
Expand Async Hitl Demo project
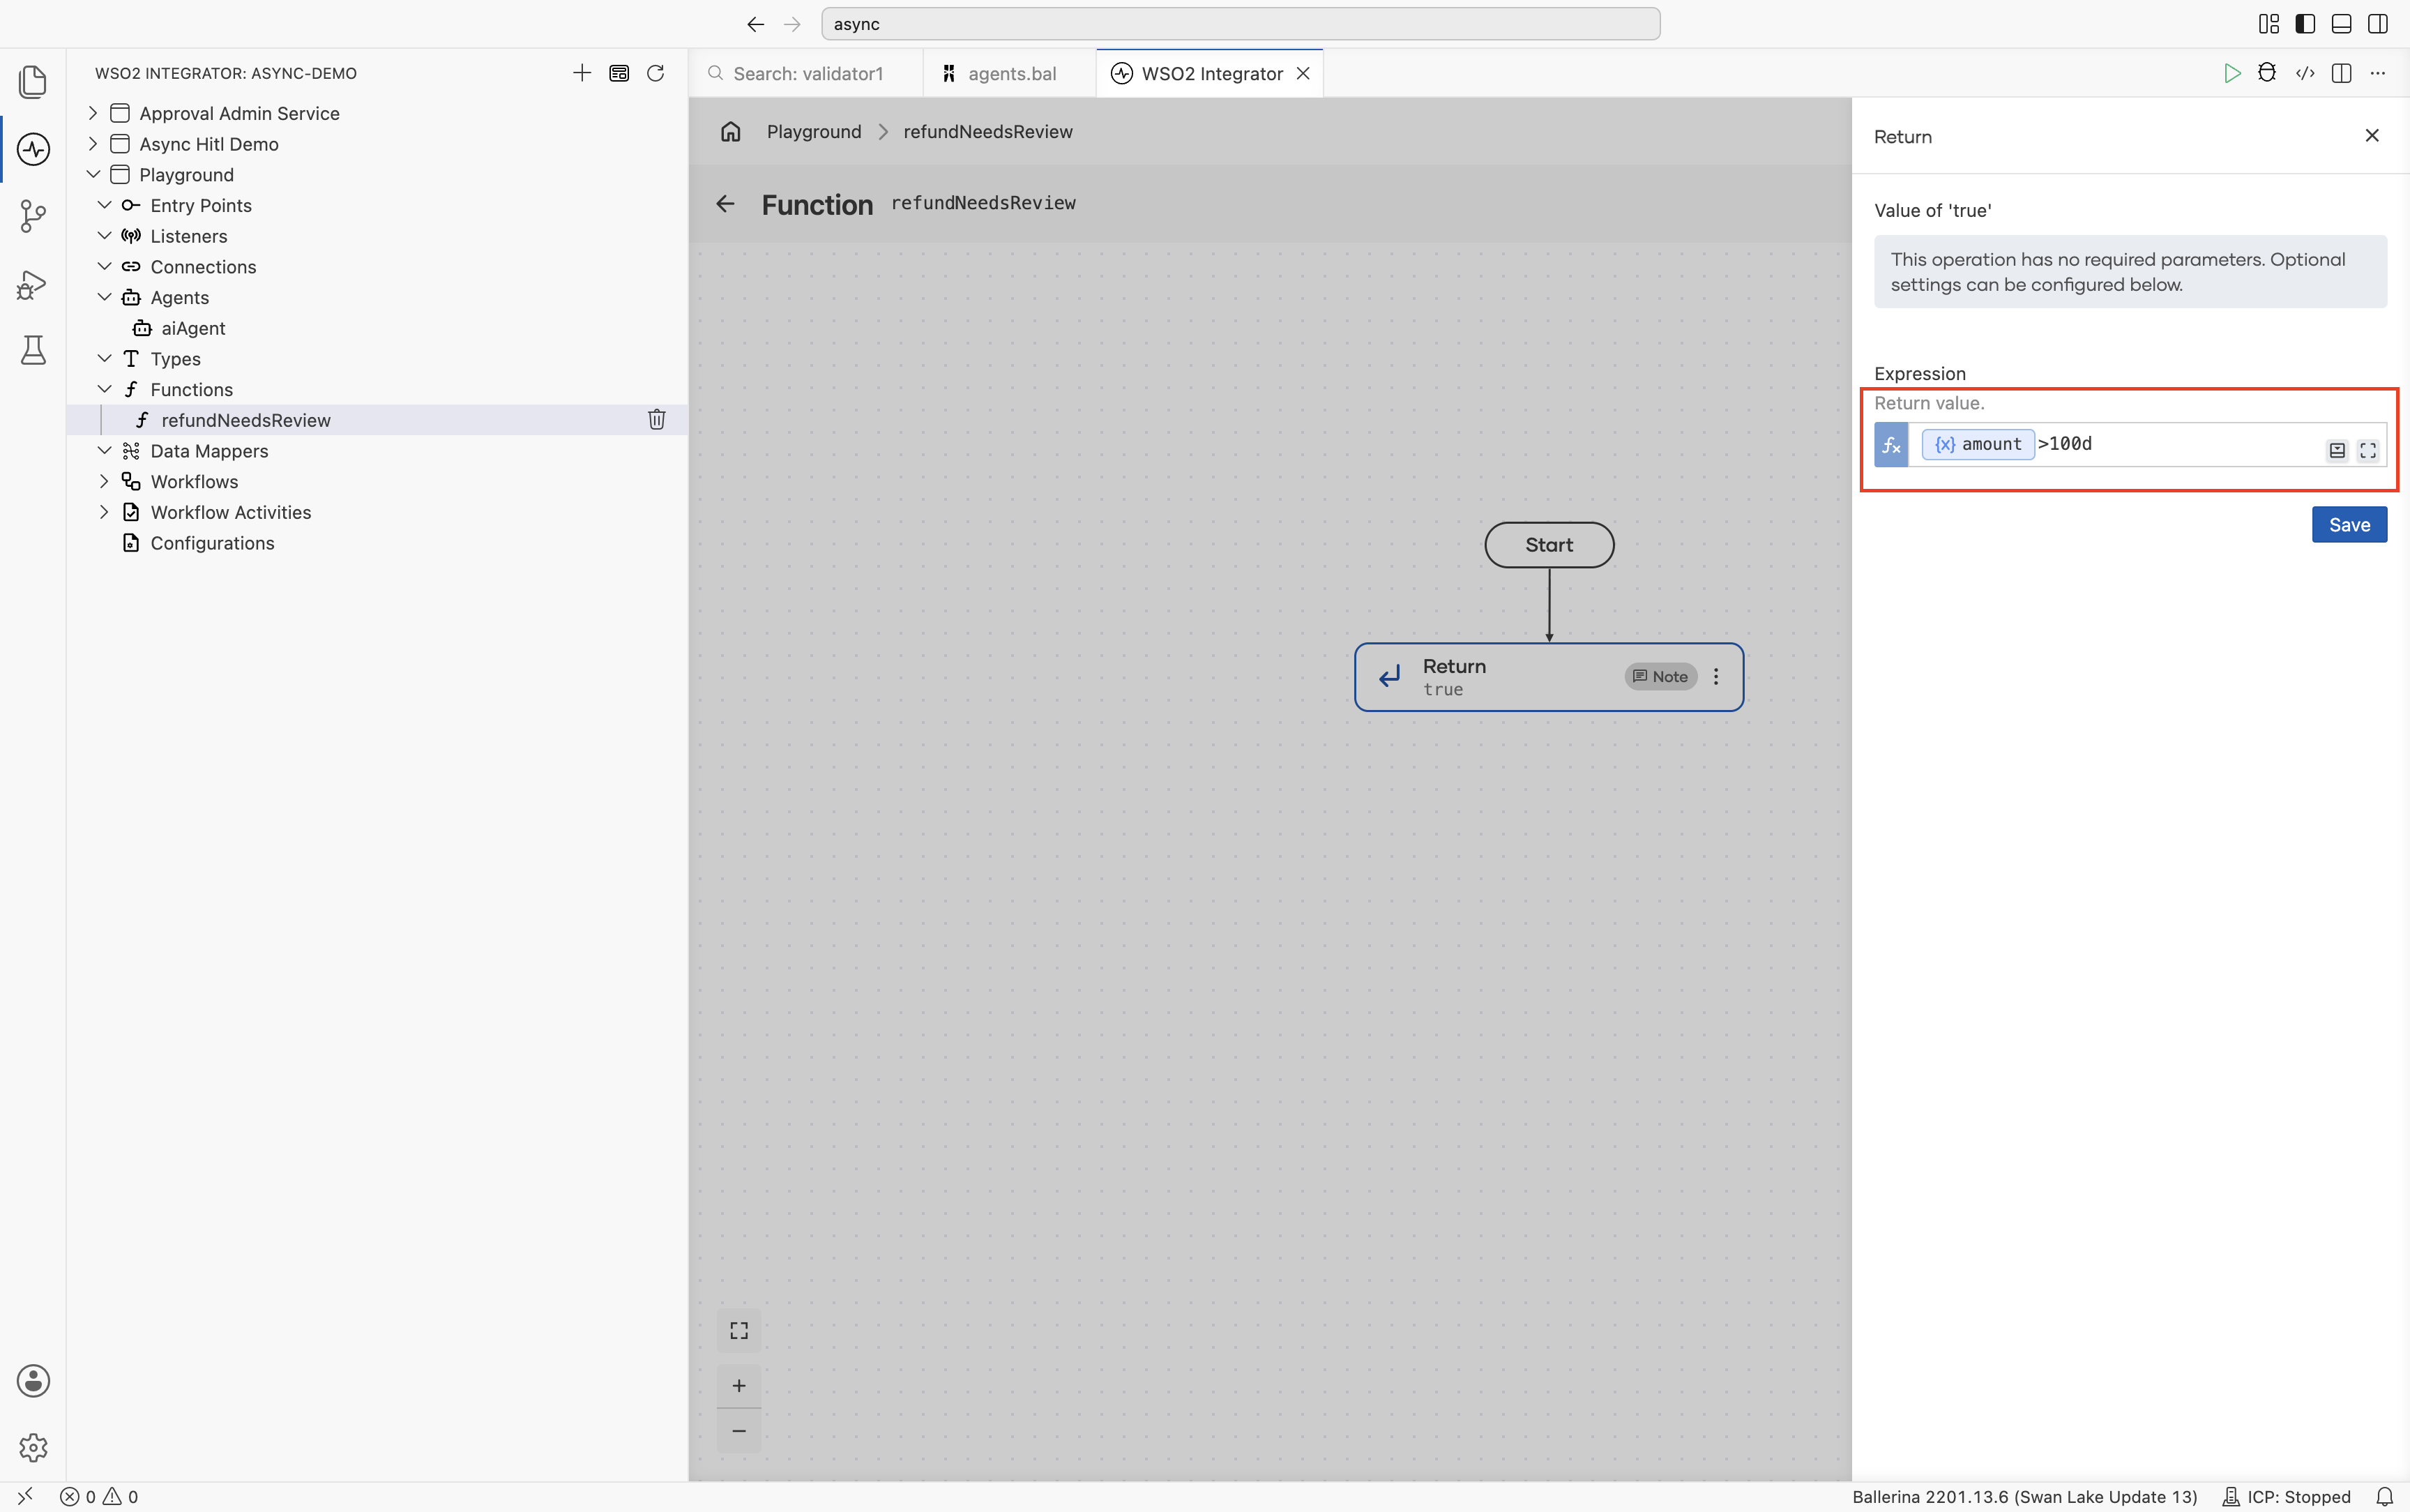coord(93,144)
